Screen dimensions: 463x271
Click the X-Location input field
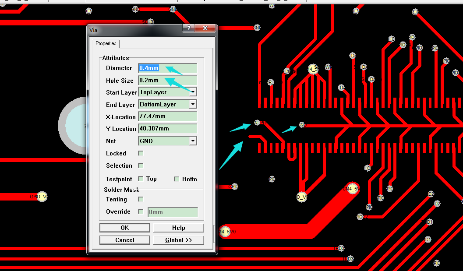pos(167,117)
